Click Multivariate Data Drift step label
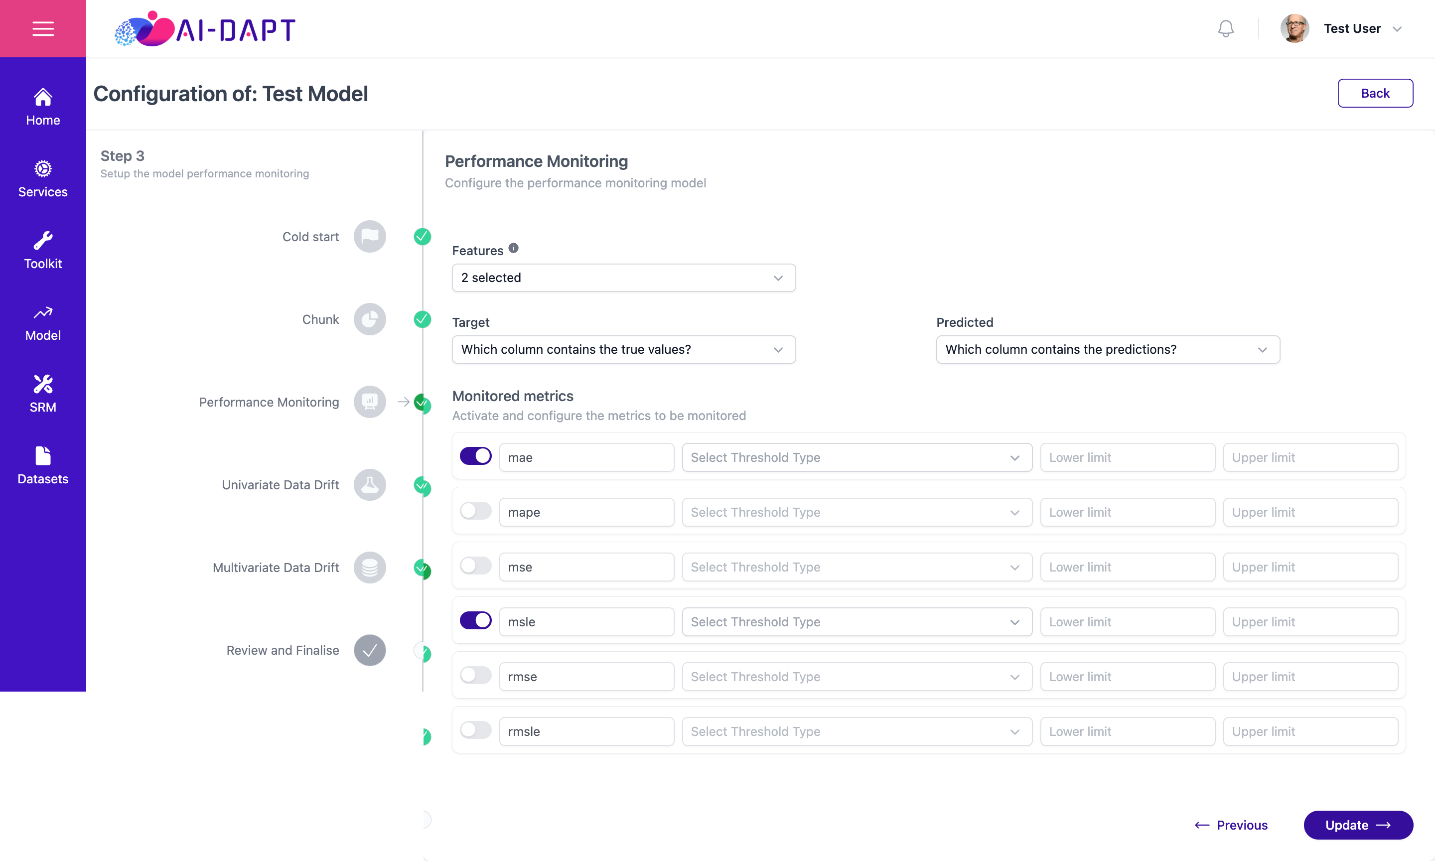This screenshot has width=1435, height=861. 276,568
